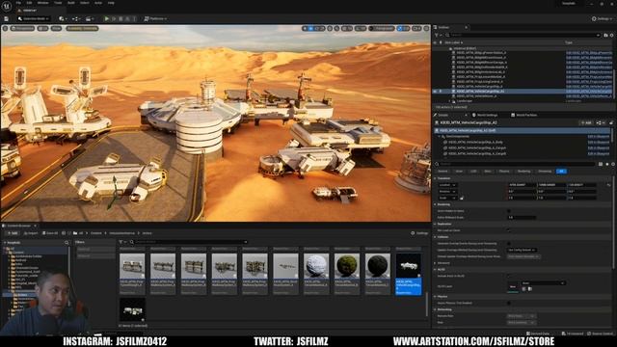Toggle Async Physics Tick Enabled checkbox

(509, 303)
